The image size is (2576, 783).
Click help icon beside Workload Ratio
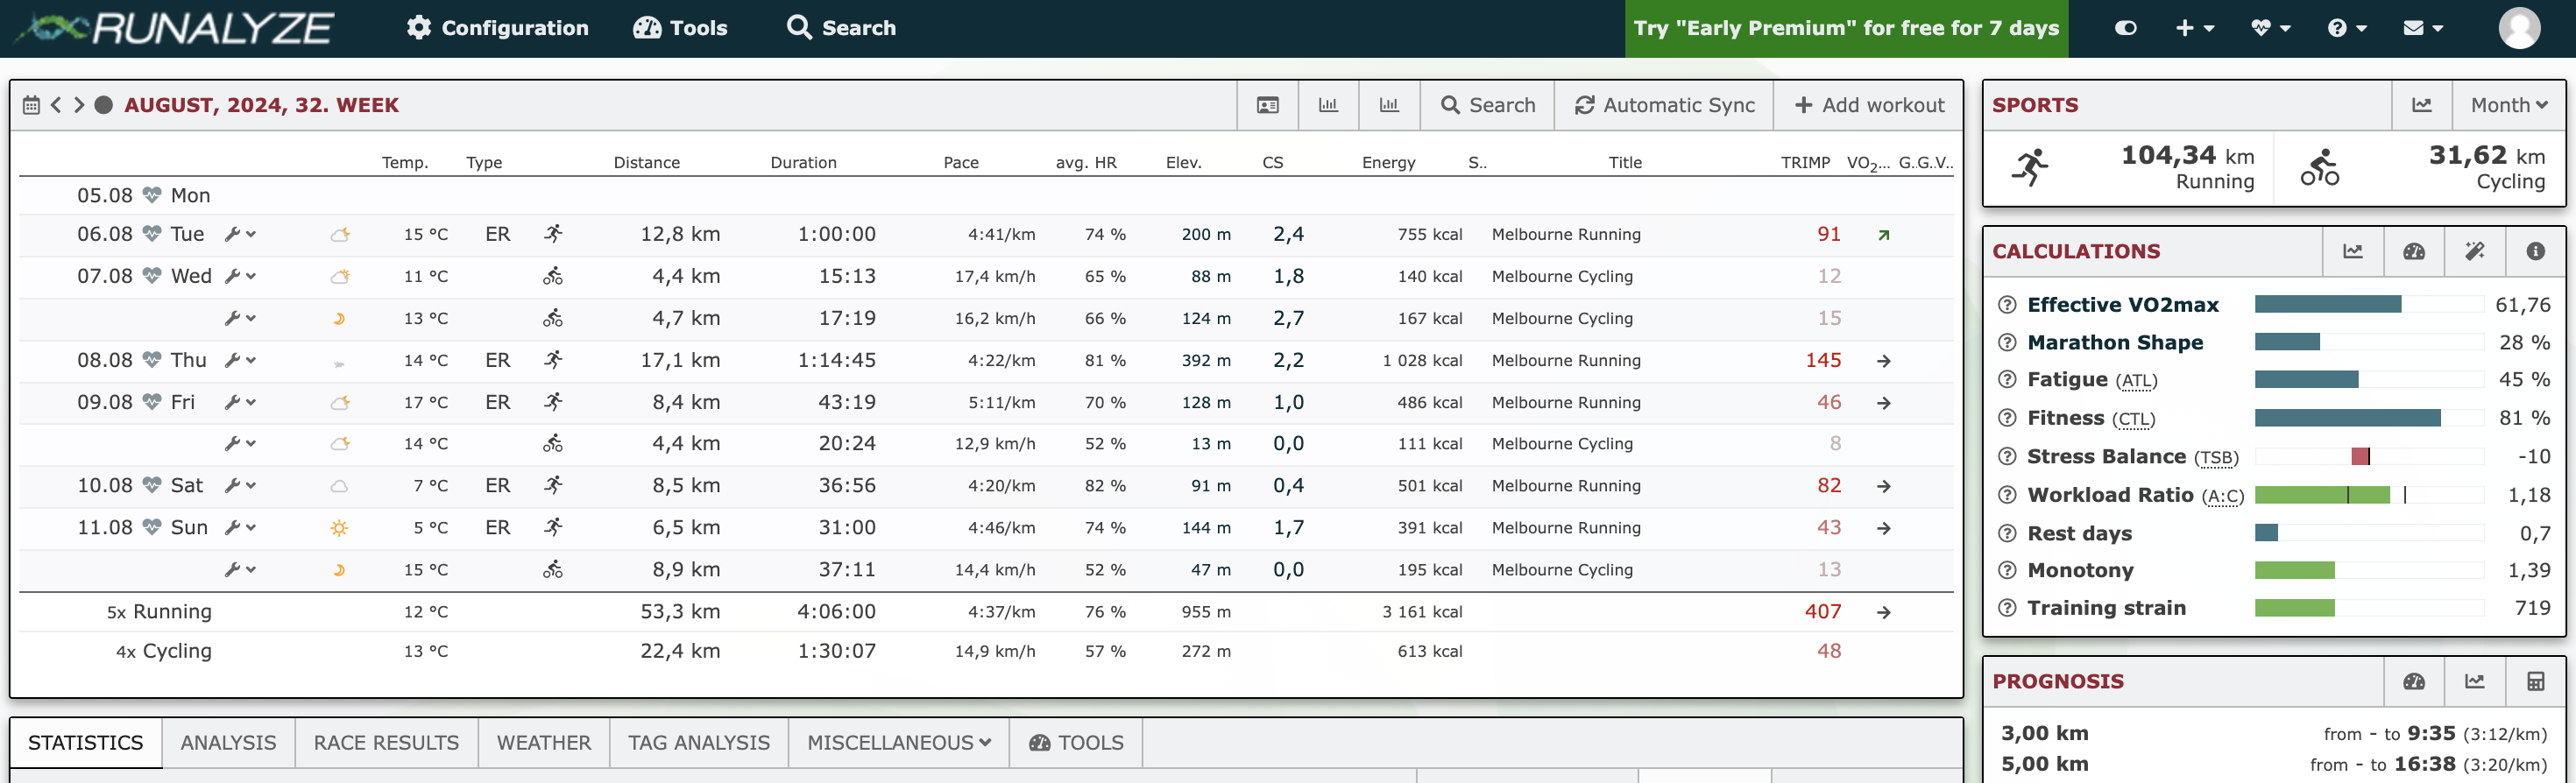pyautogui.click(x=2006, y=495)
